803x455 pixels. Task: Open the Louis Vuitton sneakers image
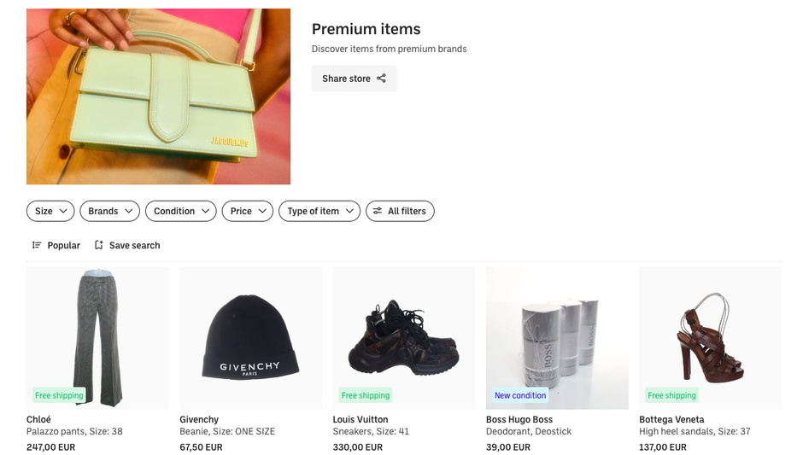[403, 338]
